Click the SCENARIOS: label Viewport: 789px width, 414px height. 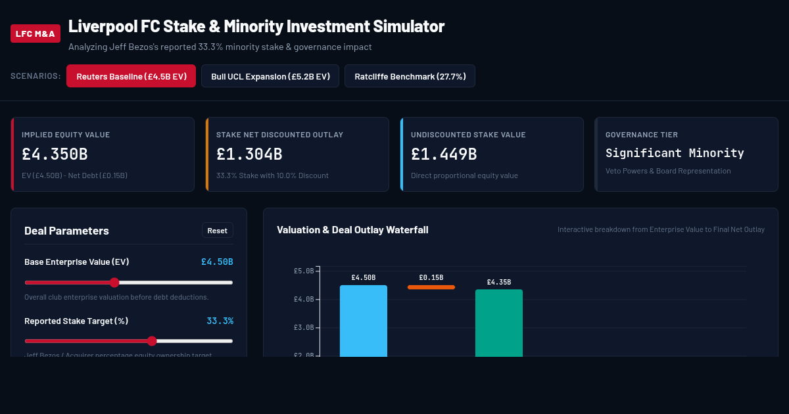tap(36, 76)
